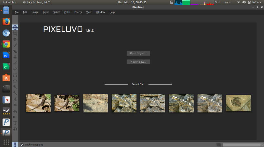264x147 pixels.
Task: Expand the en keyboard layout dropdown
Action: coord(228,2)
